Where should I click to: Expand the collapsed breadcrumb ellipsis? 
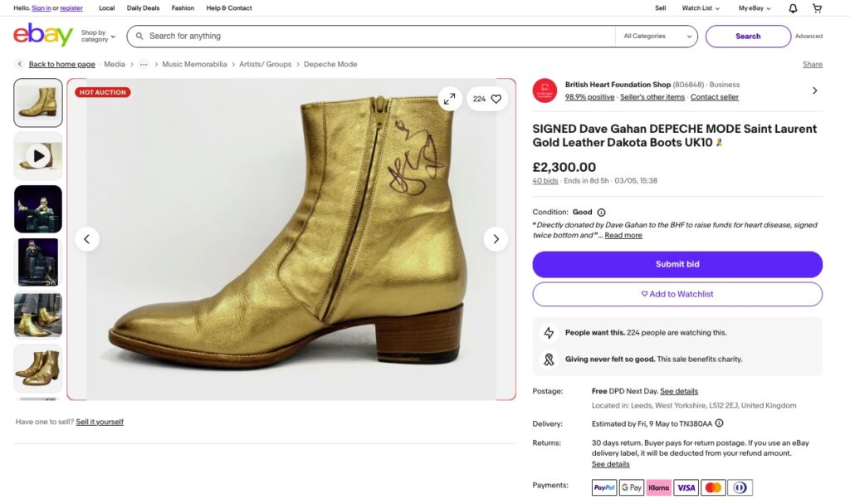pos(143,64)
